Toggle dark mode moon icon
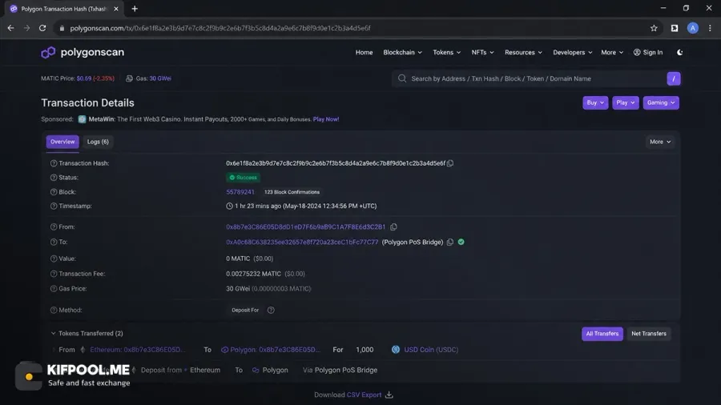Viewport: 721px width, 405px height. pos(679,52)
